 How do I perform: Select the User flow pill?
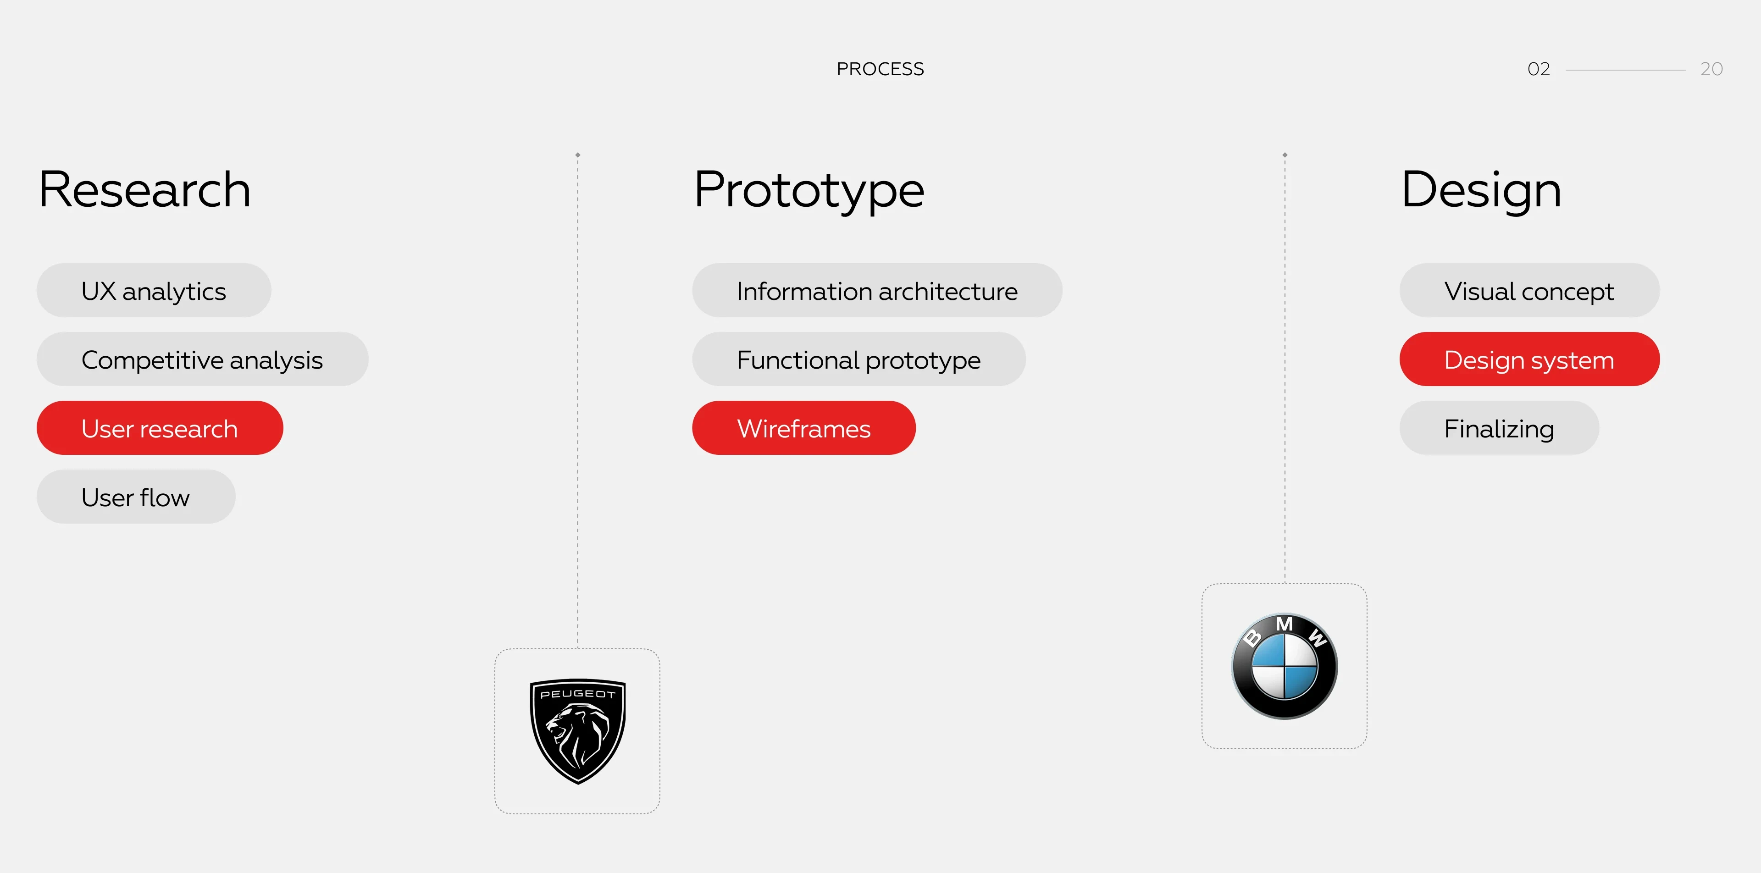136,497
